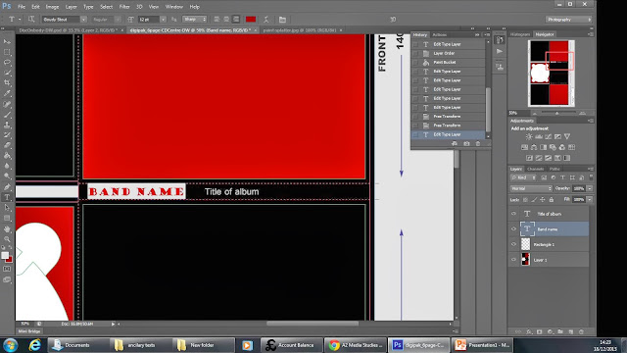Select the Lasso tool
The image size is (627, 353).
click(x=7, y=63)
